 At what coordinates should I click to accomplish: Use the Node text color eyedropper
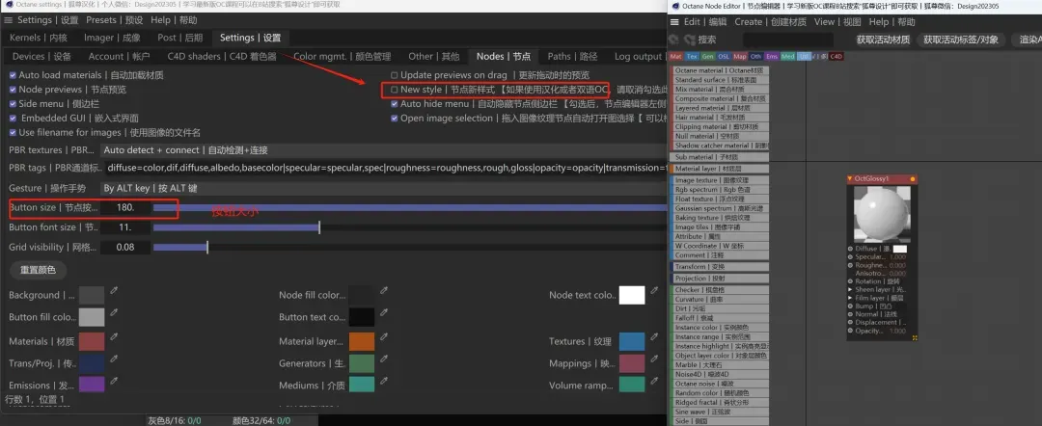click(654, 290)
